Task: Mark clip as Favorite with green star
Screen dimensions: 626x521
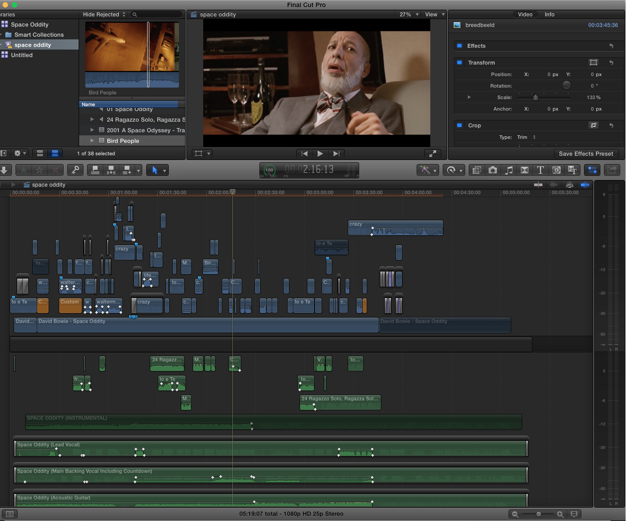Action: (x=23, y=170)
